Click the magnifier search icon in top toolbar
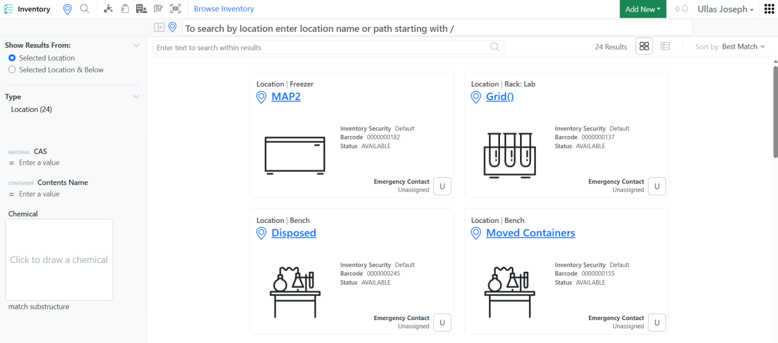Screen dimensions: 778x343 85,9
